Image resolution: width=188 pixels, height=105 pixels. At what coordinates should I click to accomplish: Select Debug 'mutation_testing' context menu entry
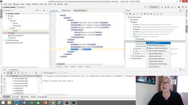158,48
